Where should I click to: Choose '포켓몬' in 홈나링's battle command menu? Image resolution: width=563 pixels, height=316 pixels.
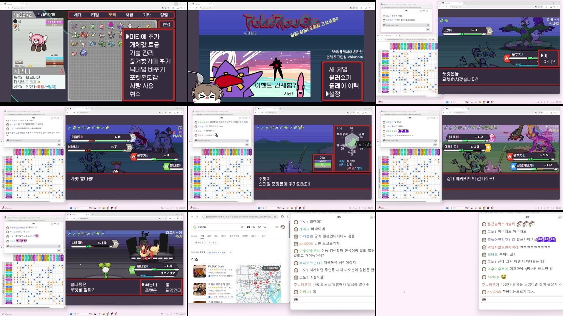[x=151, y=290]
